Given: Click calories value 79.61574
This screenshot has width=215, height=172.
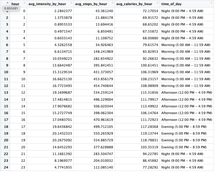Looking at the screenshot, I should pos(150,45).
